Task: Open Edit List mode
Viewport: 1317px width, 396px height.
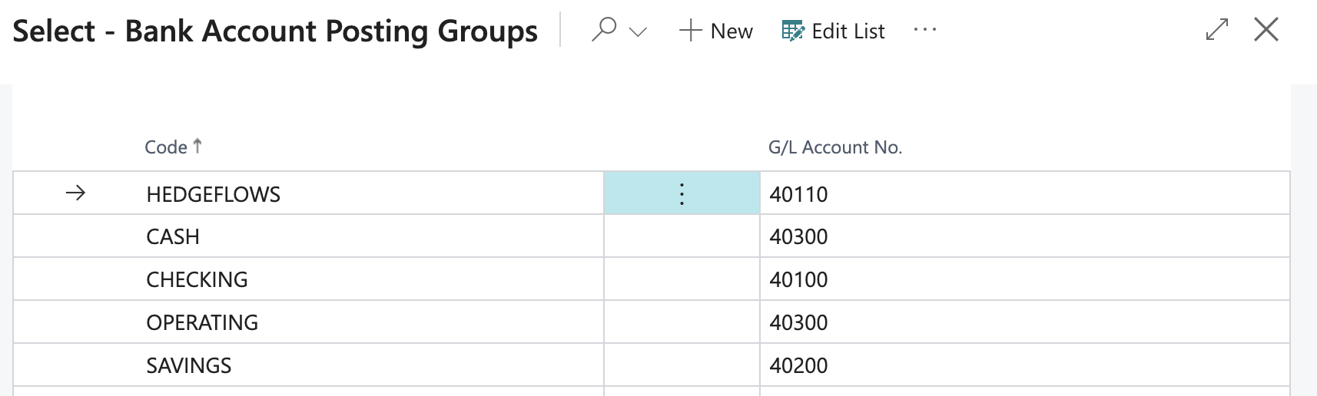Action: tap(834, 31)
